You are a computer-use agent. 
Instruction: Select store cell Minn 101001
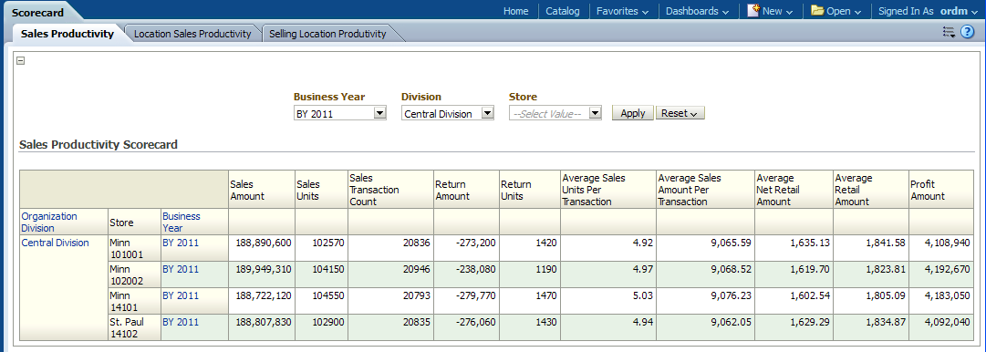135,248
